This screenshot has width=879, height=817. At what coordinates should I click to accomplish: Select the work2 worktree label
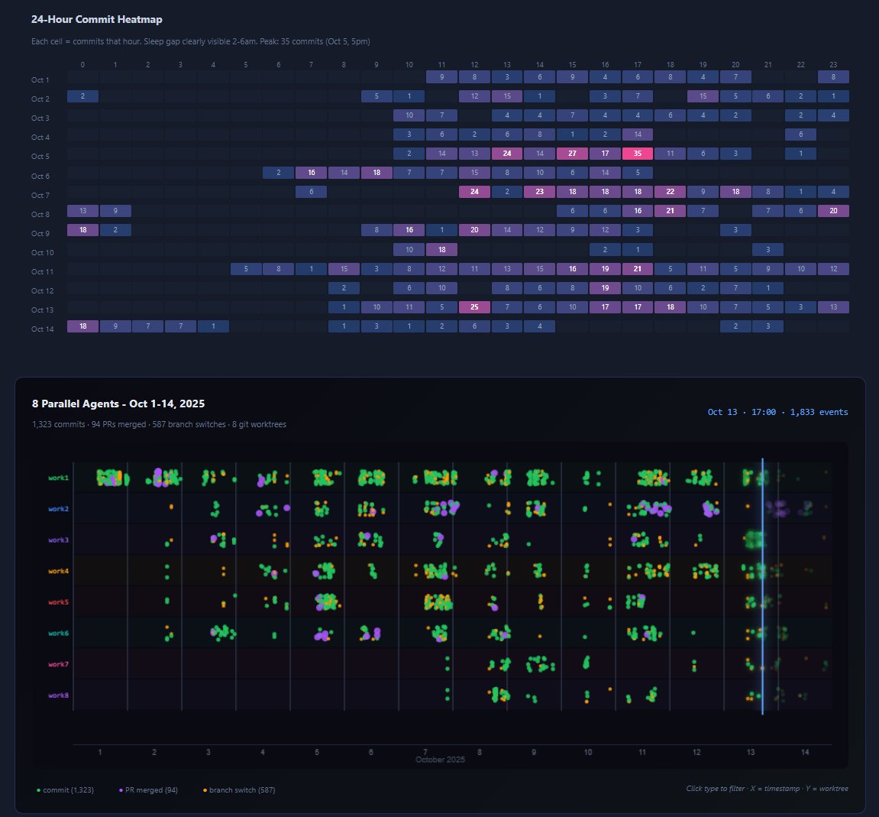(58, 509)
